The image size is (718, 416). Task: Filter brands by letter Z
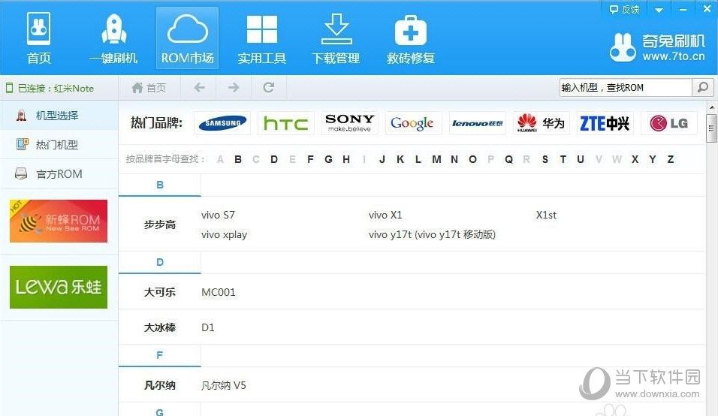[x=671, y=159]
